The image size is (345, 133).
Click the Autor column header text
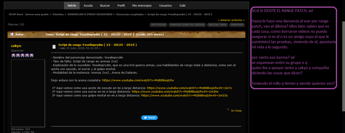19,34
